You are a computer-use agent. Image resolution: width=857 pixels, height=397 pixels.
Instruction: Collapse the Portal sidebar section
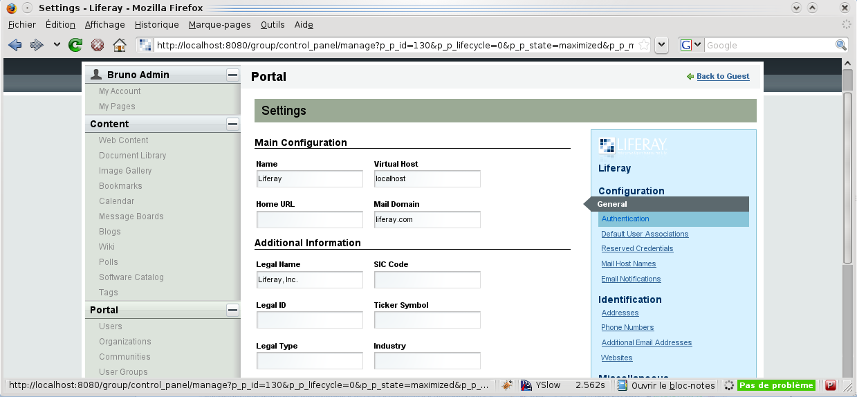point(233,310)
